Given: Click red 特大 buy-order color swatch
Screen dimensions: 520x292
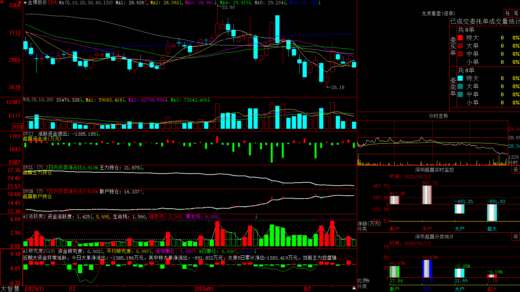Looking at the screenshot, I should pos(460,38).
